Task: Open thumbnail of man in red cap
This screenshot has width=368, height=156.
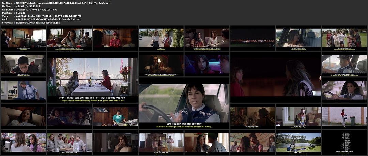Action: click(115, 38)
